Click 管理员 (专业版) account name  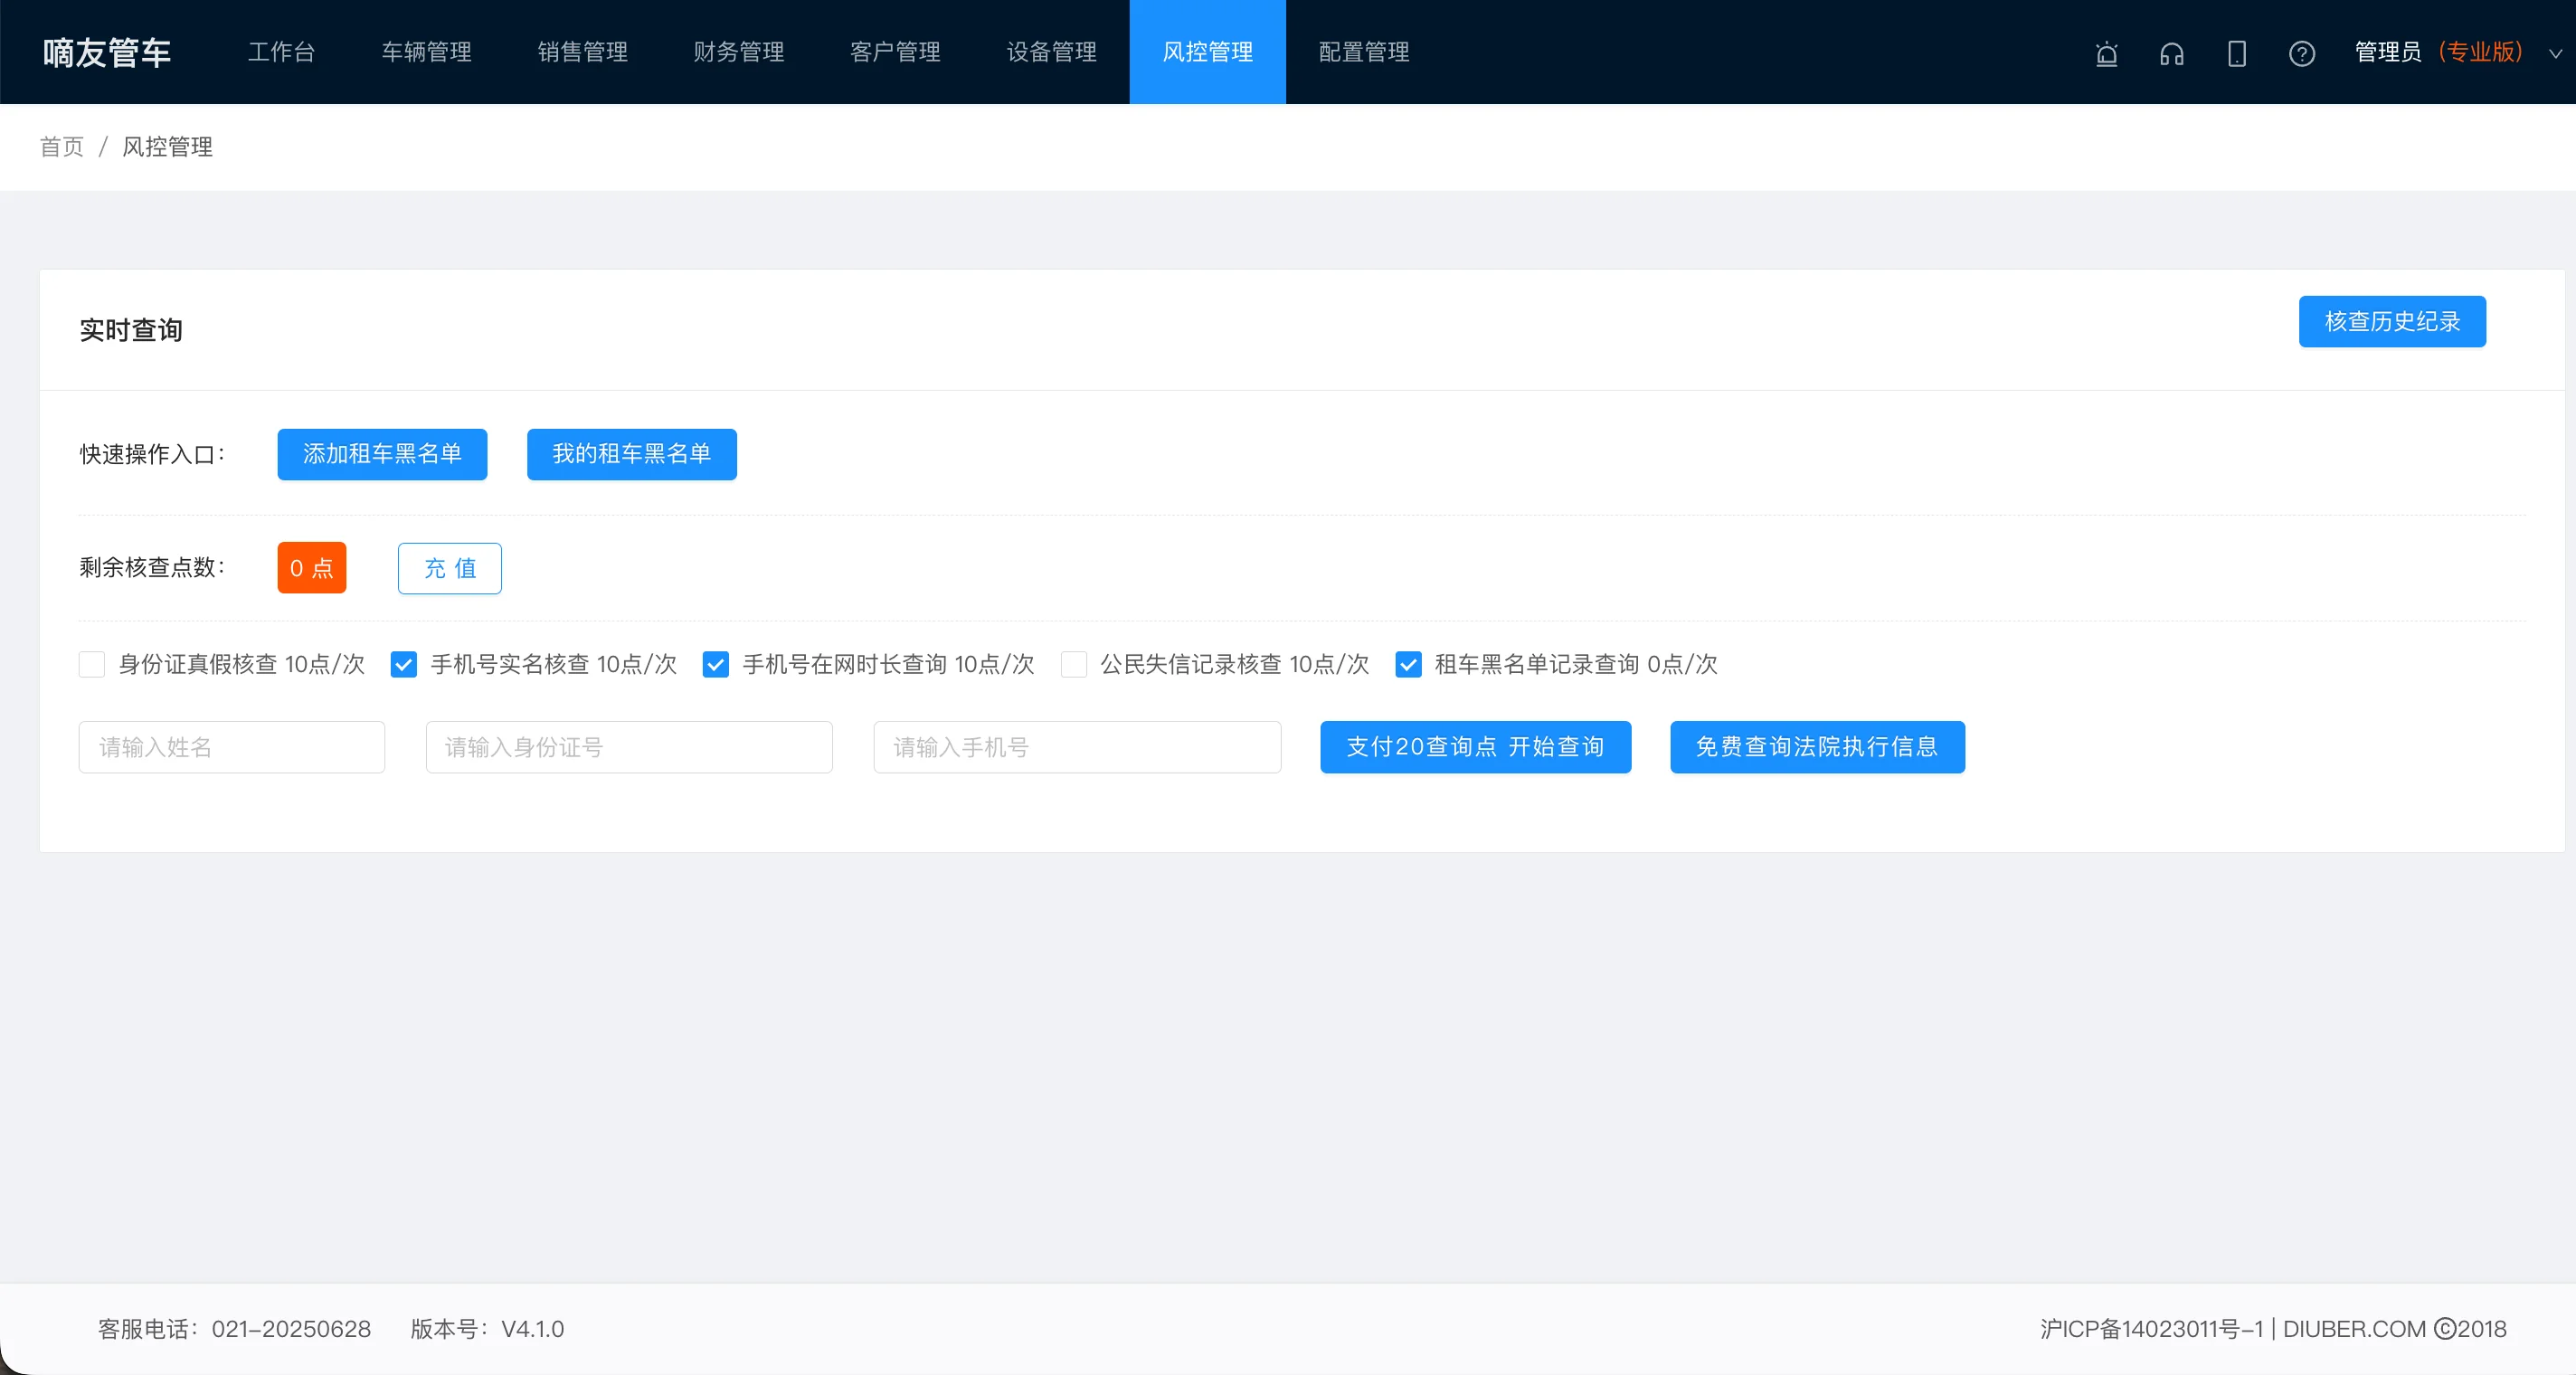(2439, 52)
